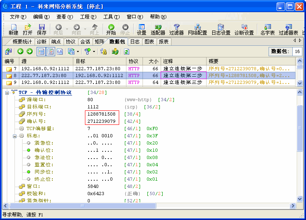Click the refresh packet list icon

126,51
